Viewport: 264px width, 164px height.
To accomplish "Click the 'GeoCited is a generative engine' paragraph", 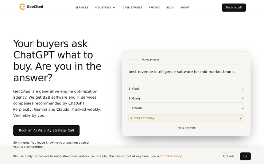I will click(57, 103).
